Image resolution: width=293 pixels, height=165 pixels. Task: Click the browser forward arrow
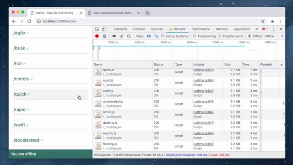(22, 22)
